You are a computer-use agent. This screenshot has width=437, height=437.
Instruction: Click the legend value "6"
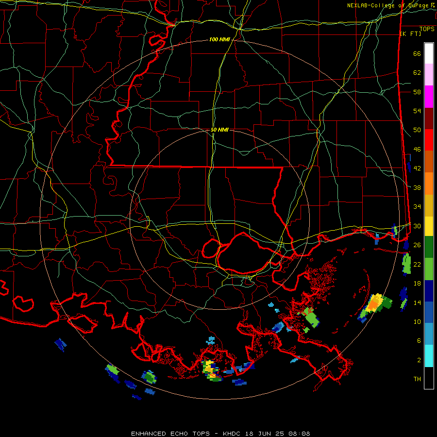tap(419, 340)
